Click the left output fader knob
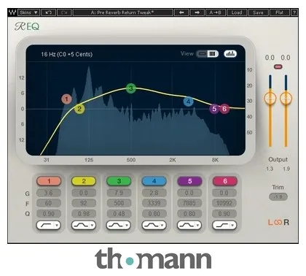This screenshot has height=276, width=306. click(x=270, y=99)
